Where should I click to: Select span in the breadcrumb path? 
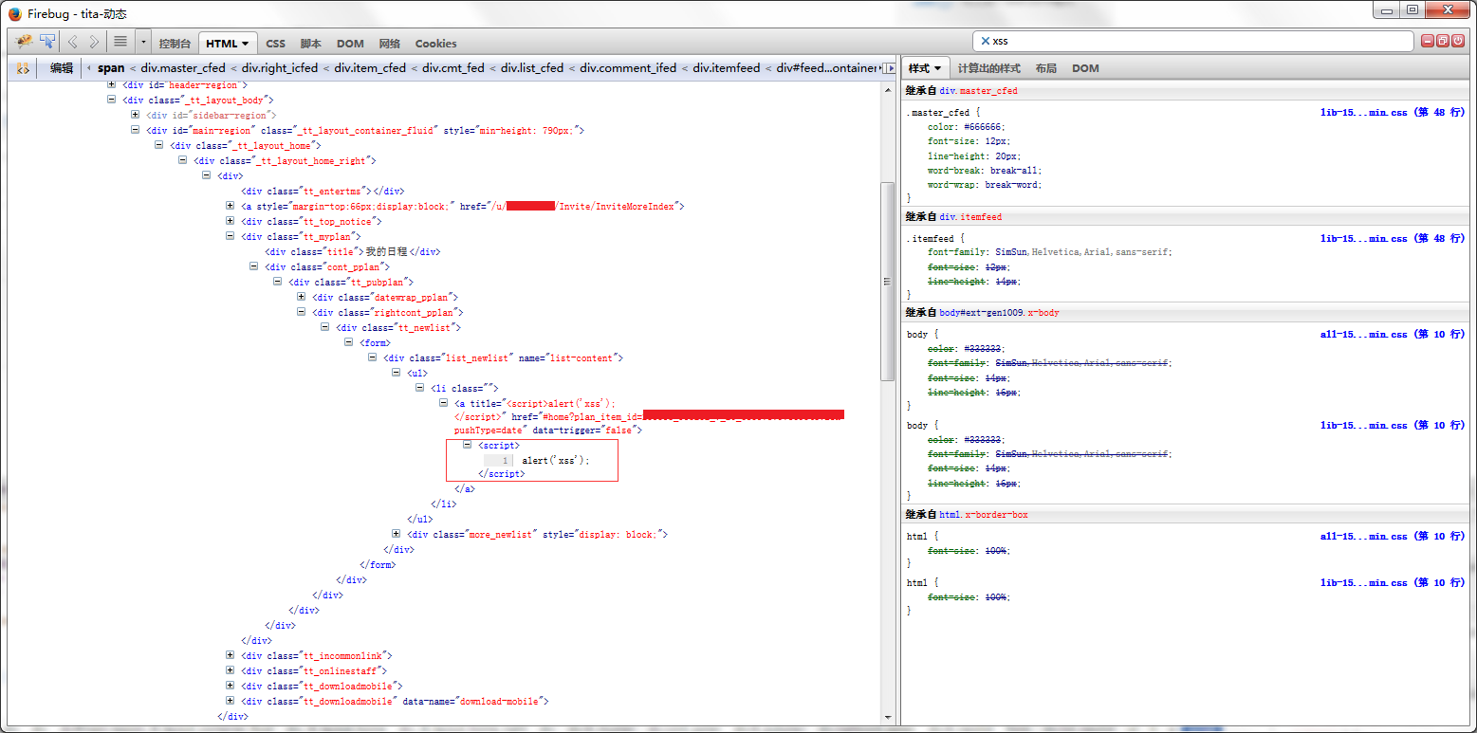(x=111, y=68)
